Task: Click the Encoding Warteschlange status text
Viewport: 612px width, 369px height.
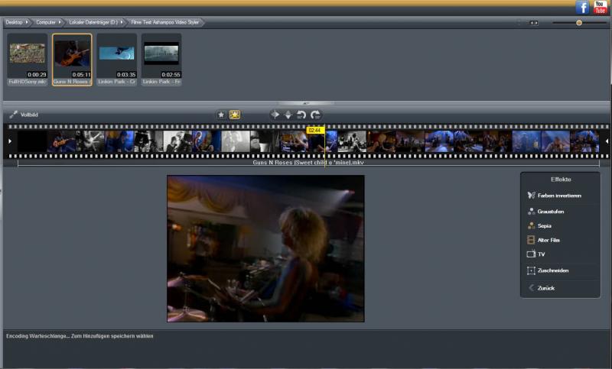Action: point(80,336)
